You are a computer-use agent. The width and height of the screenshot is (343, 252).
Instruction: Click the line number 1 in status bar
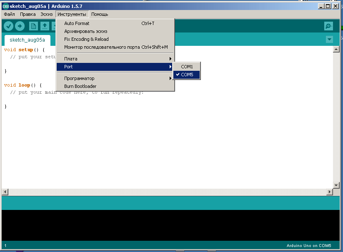click(5, 246)
